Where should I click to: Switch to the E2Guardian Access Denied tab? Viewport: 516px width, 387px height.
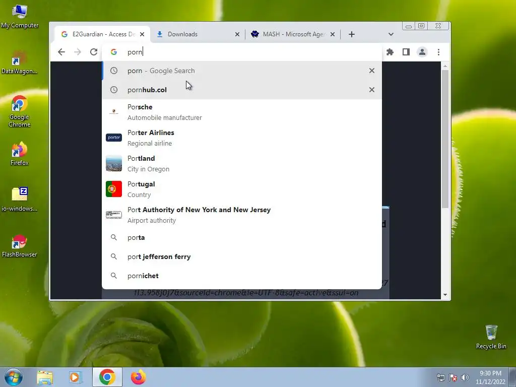[102, 34]
